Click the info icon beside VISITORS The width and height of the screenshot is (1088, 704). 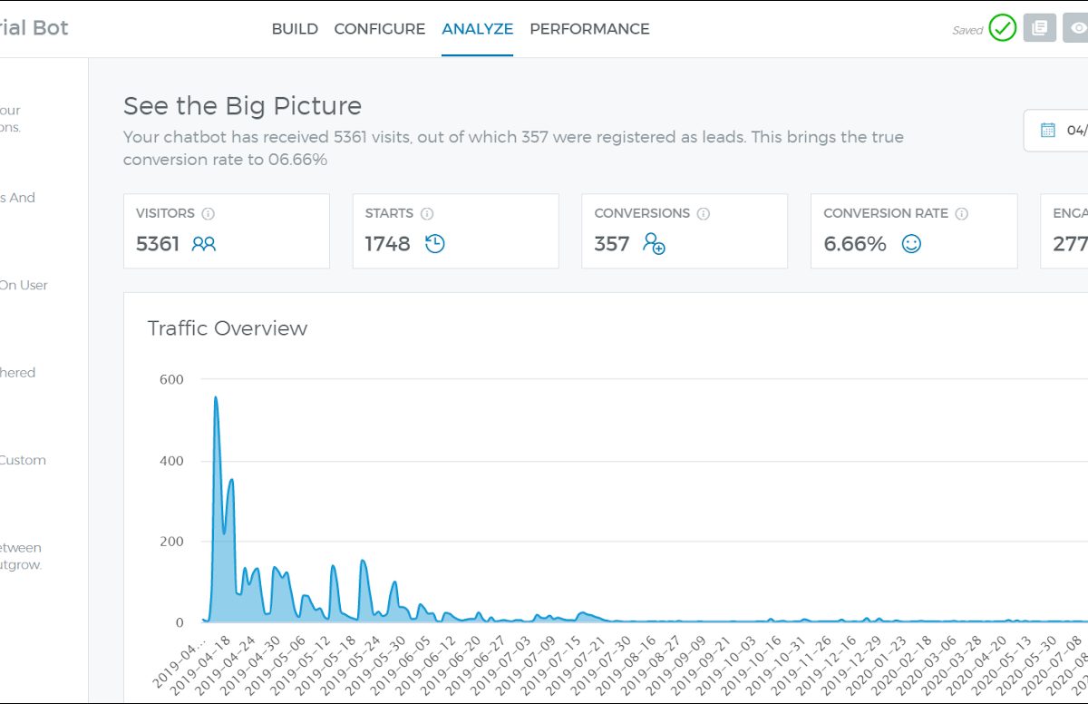click(x=209, y=214)
